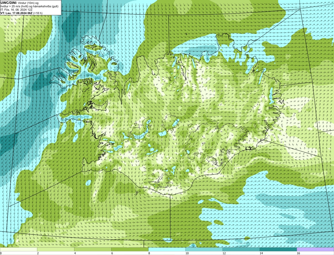Pick the 12–14 m/s teal legend swatch

pos(241,250)
